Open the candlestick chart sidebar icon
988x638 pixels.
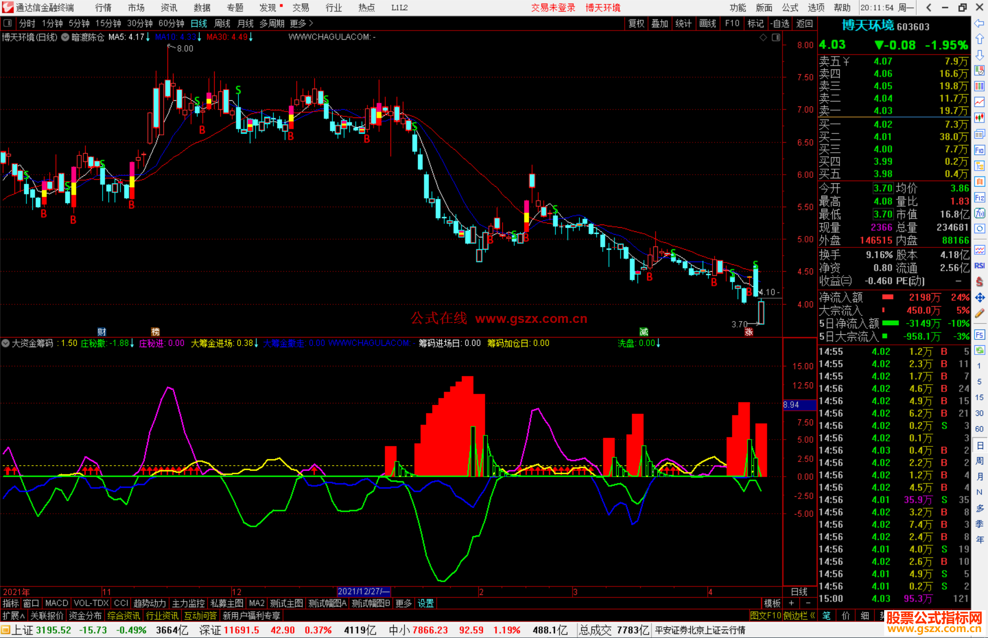coord(979,118)
